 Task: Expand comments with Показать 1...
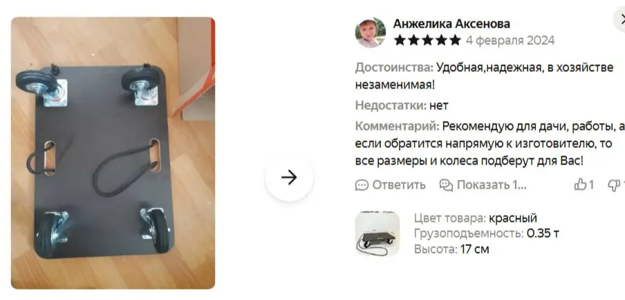(492, 185)
